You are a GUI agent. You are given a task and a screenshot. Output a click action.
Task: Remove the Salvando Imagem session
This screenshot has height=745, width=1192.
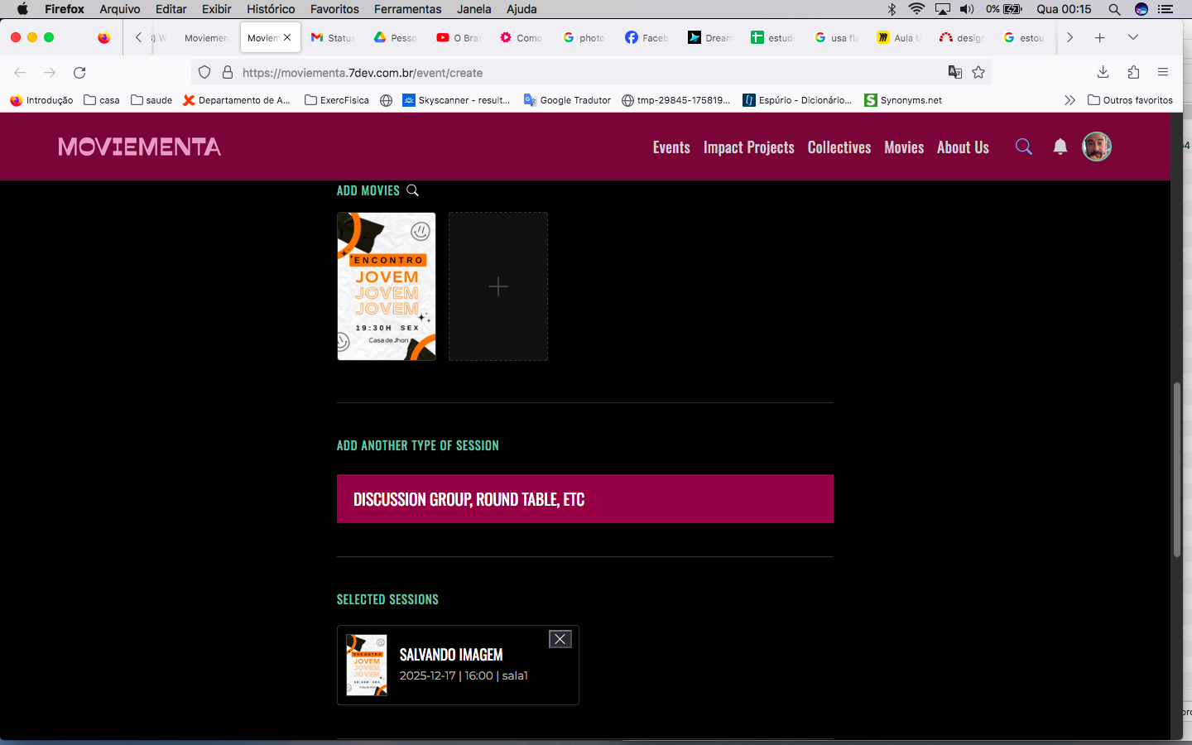pyautogui.click(x=560, y=639)
